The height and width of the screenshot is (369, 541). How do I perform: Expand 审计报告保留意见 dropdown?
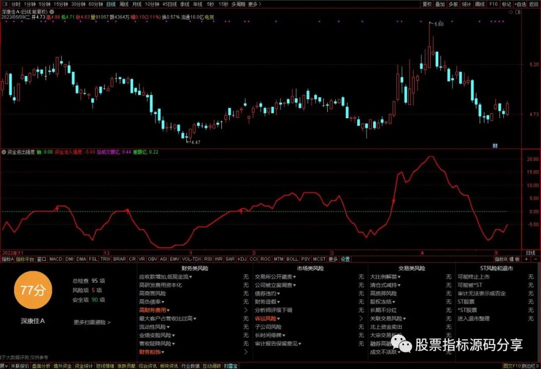[278, 343]
